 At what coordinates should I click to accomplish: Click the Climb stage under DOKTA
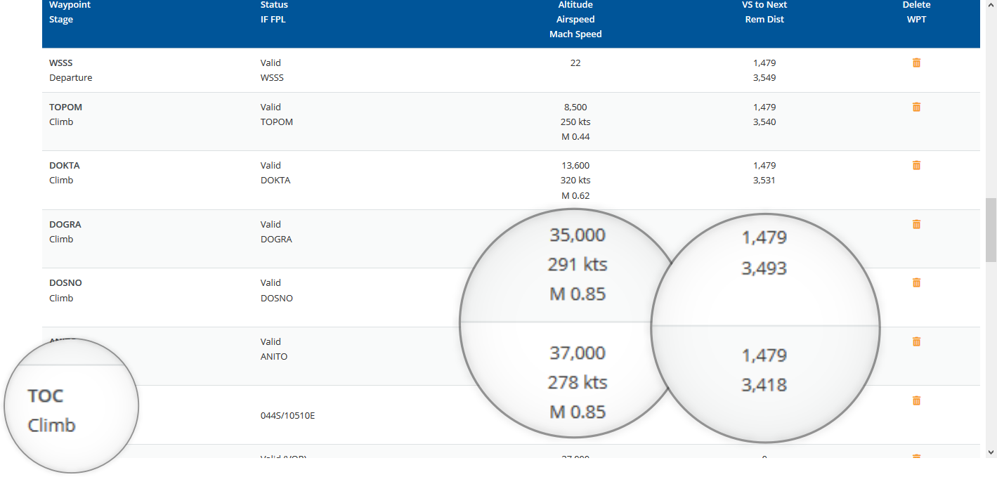pyautogui.click(x=61, y=181)
